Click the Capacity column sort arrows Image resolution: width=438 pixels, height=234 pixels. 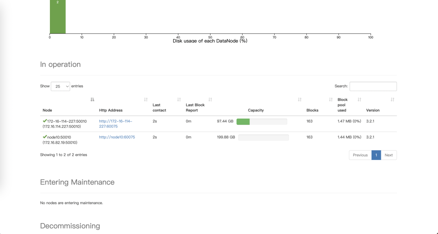300,100
